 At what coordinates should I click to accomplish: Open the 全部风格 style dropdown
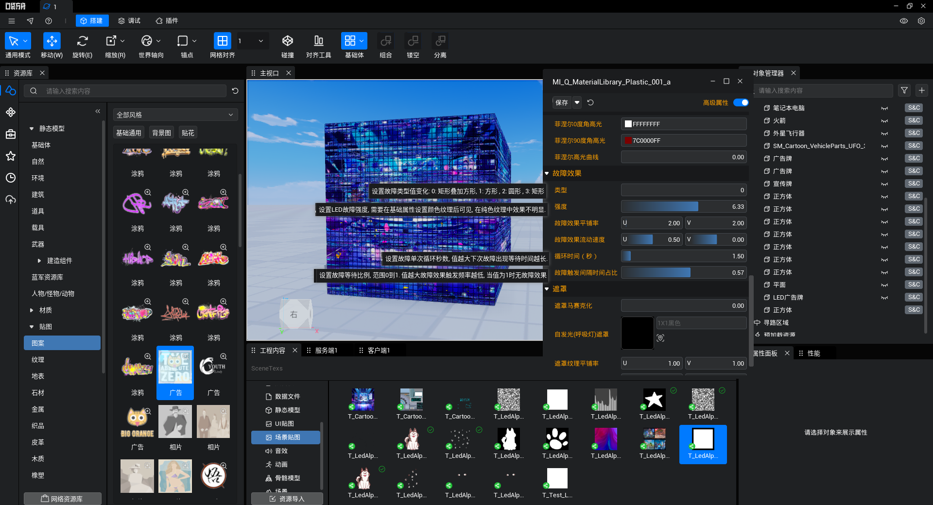175,115
